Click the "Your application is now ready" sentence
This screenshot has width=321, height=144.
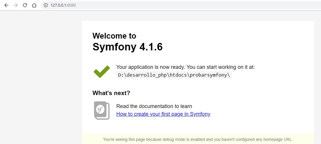(x=185, y=67)
